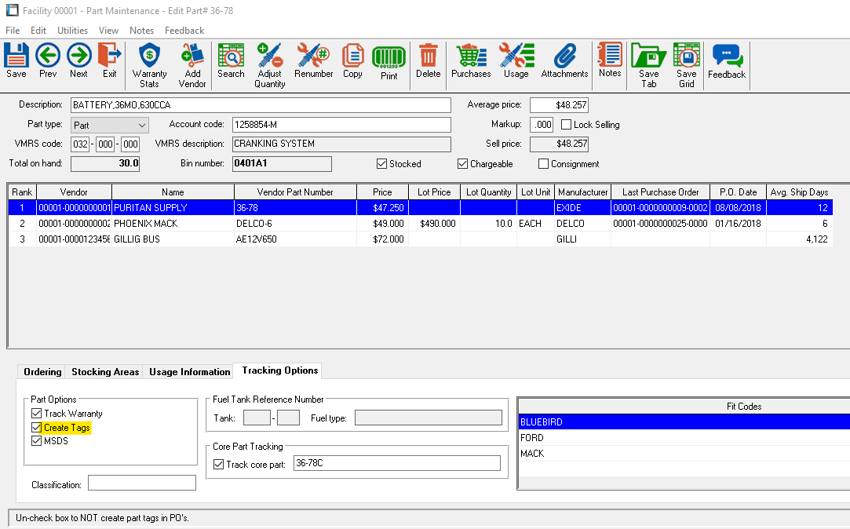Select the PHOENIX MACK vendor row
The width and height of the screenshot is (850, 529).
click(x=146, y=224)
